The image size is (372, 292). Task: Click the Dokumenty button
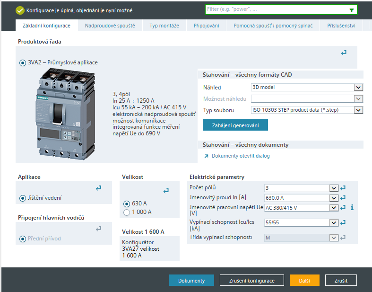pyautogui.click(x=191, y=280)
